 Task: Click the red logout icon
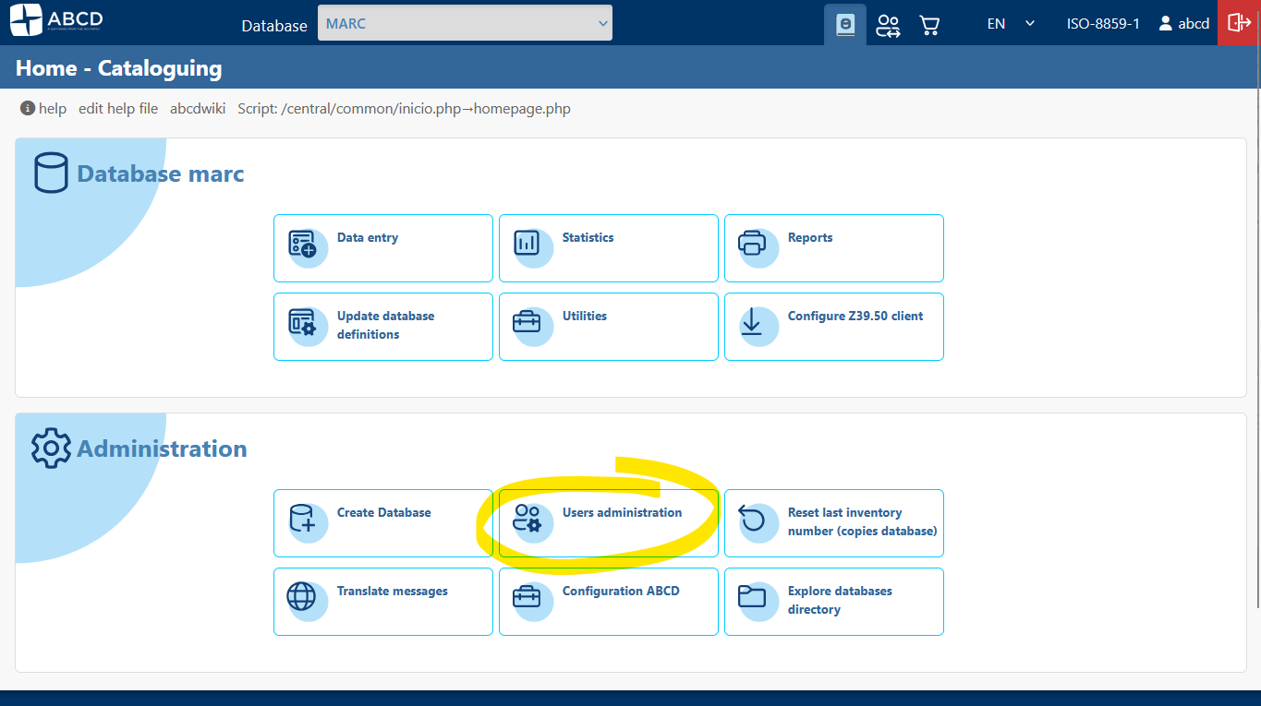(x=1239, y=23)
